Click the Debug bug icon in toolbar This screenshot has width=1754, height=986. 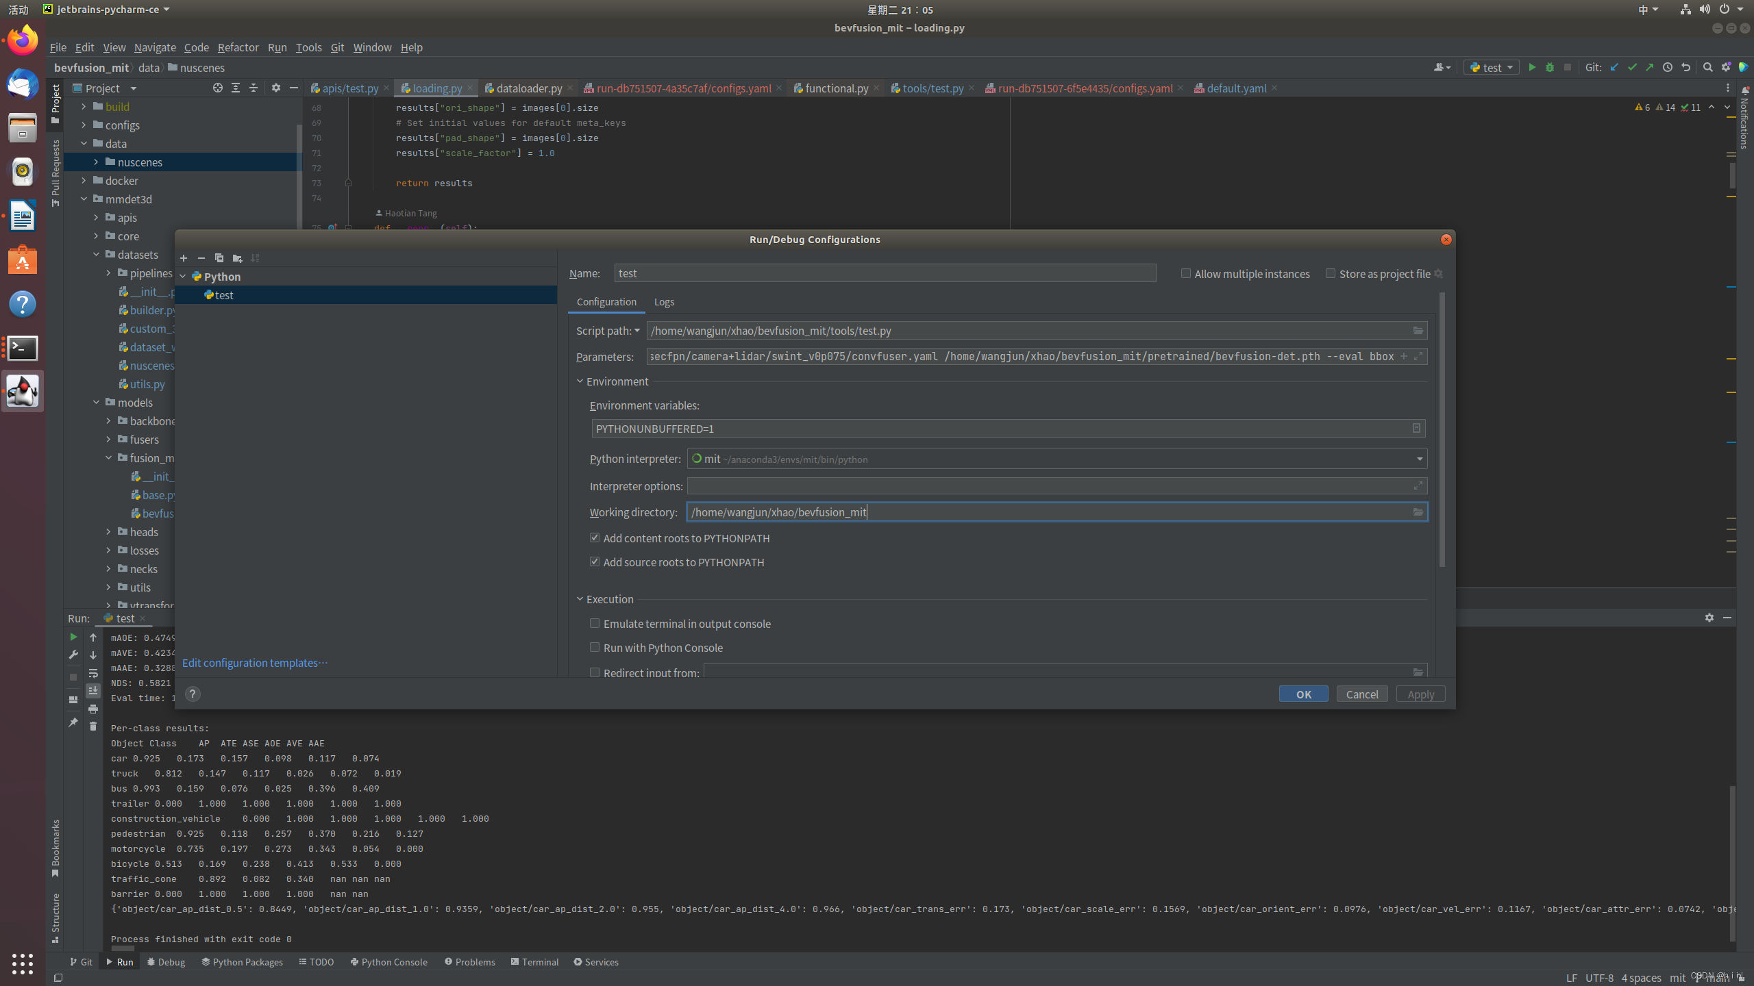coord(1550,67)
